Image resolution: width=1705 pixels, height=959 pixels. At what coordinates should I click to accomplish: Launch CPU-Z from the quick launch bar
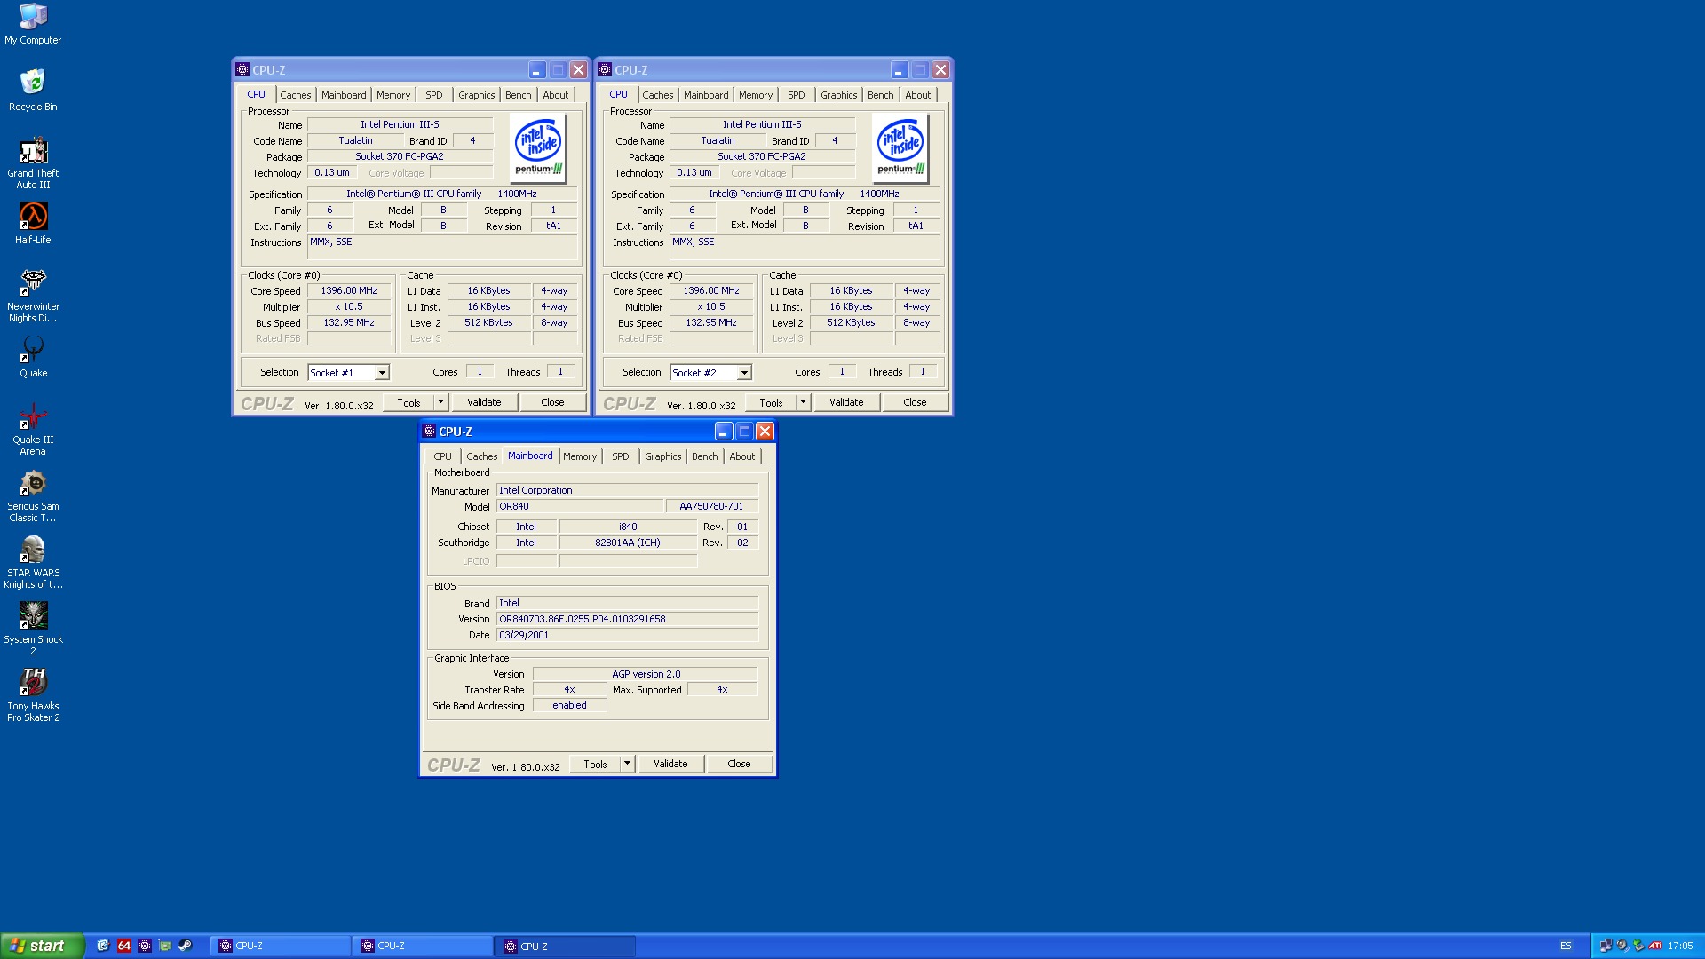click(x=145, y=946)
